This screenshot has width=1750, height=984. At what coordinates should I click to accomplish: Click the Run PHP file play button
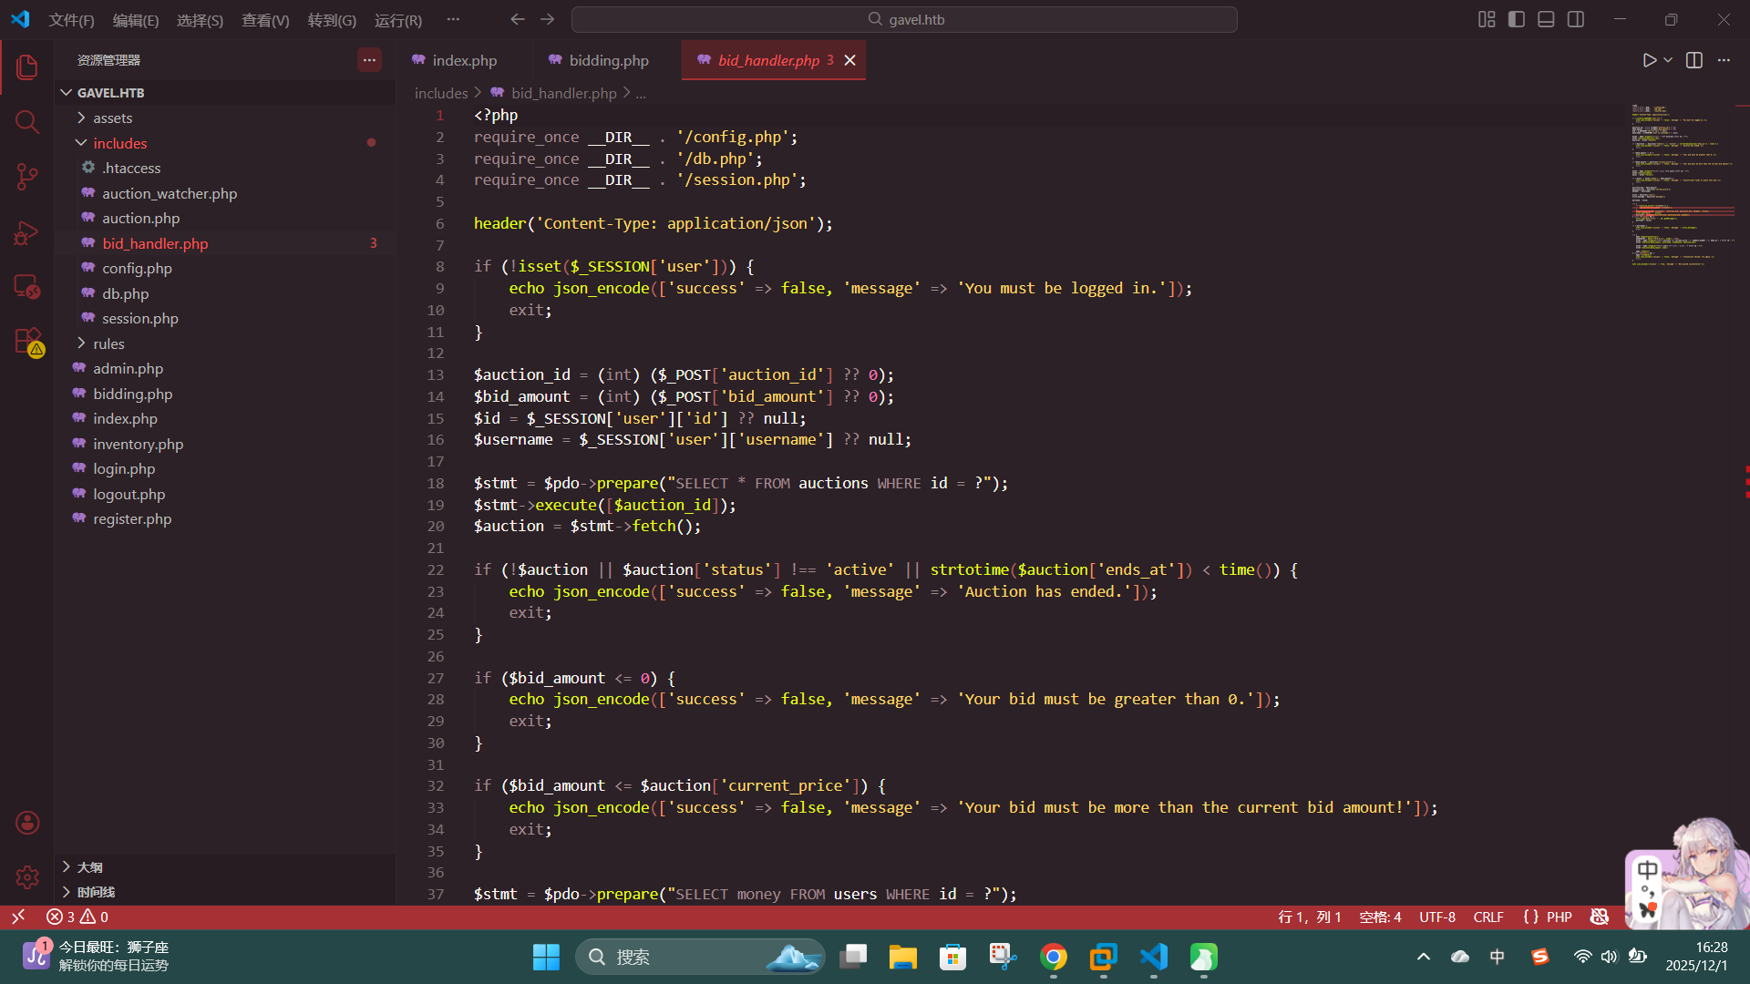[x=1649, y=60]
